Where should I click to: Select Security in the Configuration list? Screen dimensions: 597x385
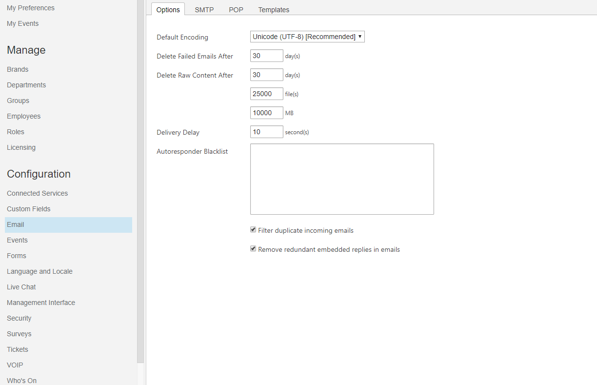pyautogui.click(x=19, y=318)
